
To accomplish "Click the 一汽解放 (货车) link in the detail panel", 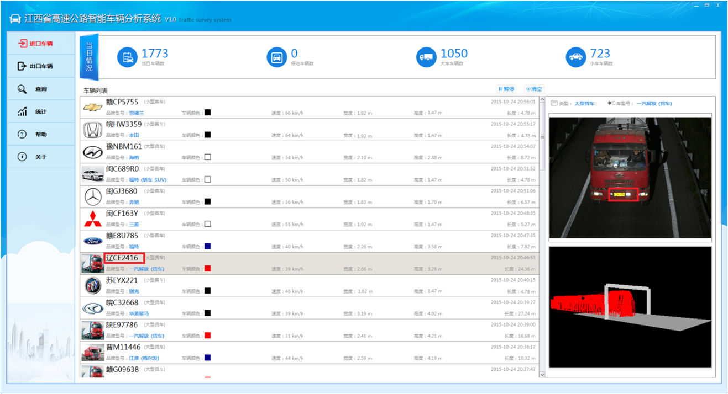I will [654, 104].
